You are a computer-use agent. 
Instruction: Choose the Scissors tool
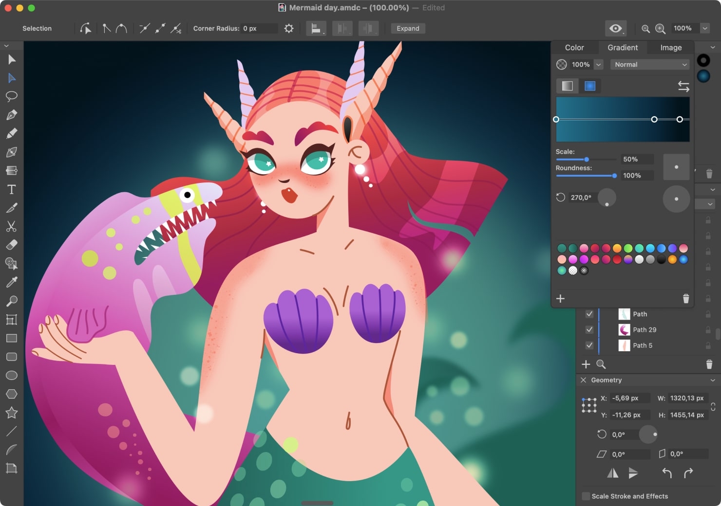coord(12,227)
